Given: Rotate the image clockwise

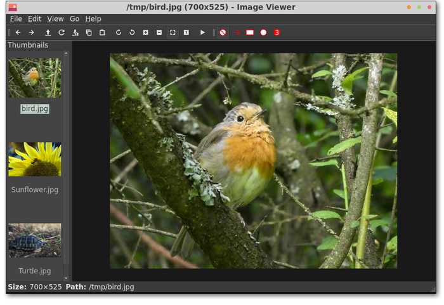Looking at the screenshot, I should (118, 32).
